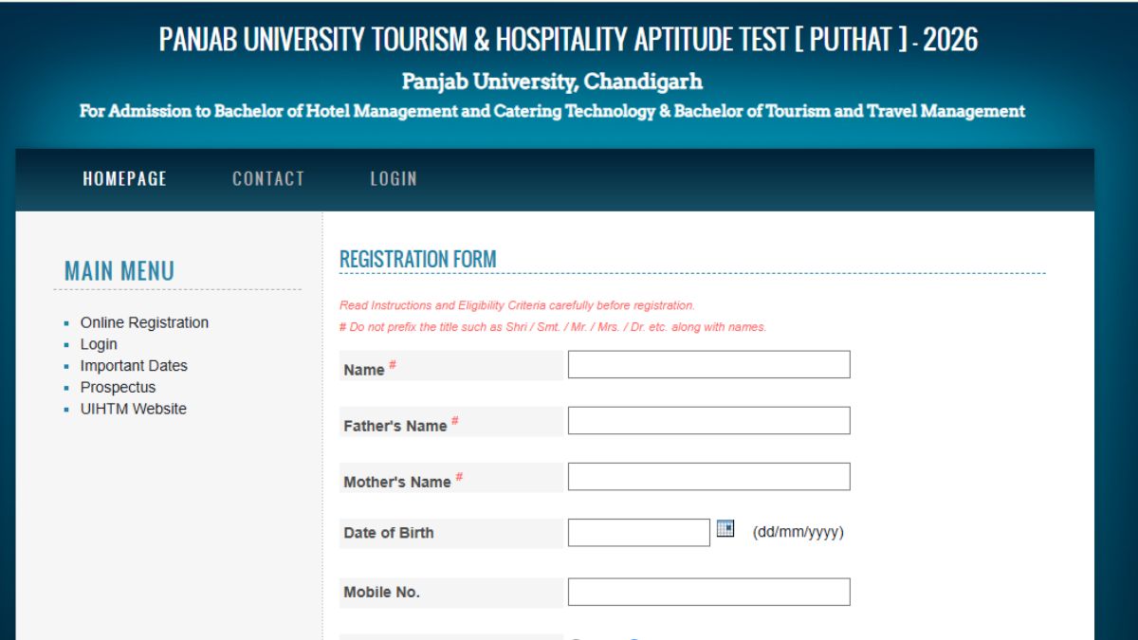Select LOGIN in the top navigation bar

tap(394, 178)
